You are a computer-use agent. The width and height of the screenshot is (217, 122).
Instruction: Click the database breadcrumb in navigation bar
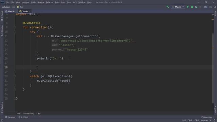6,7
